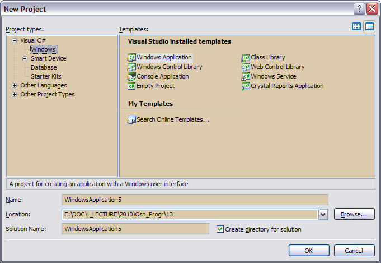This screenshot has height=263, width=381.
Task: Select Smart Device project type
Action: 48,58
